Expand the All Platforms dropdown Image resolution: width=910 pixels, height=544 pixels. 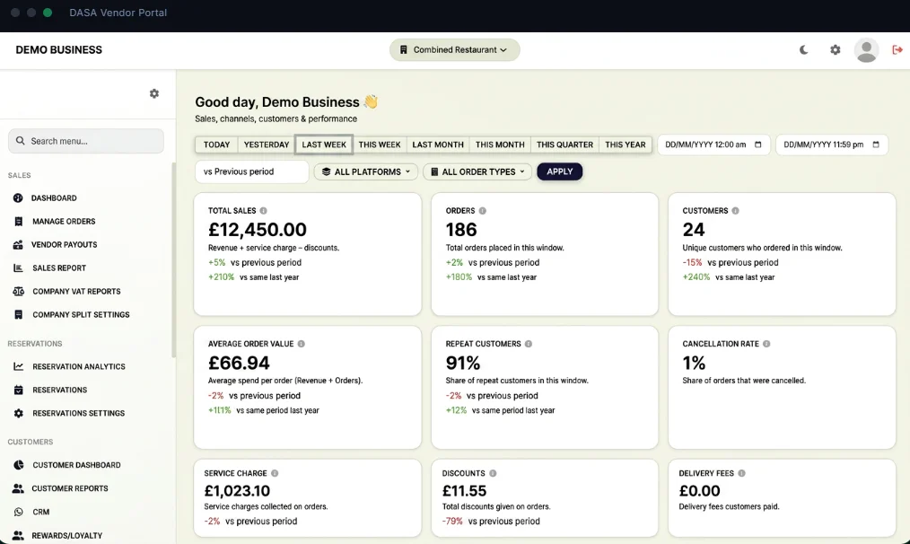366,171
